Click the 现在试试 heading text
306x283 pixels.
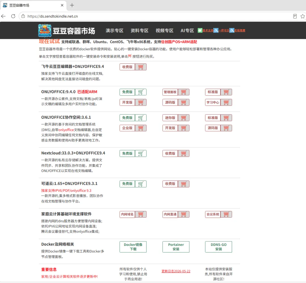click(x=49, y=41)
